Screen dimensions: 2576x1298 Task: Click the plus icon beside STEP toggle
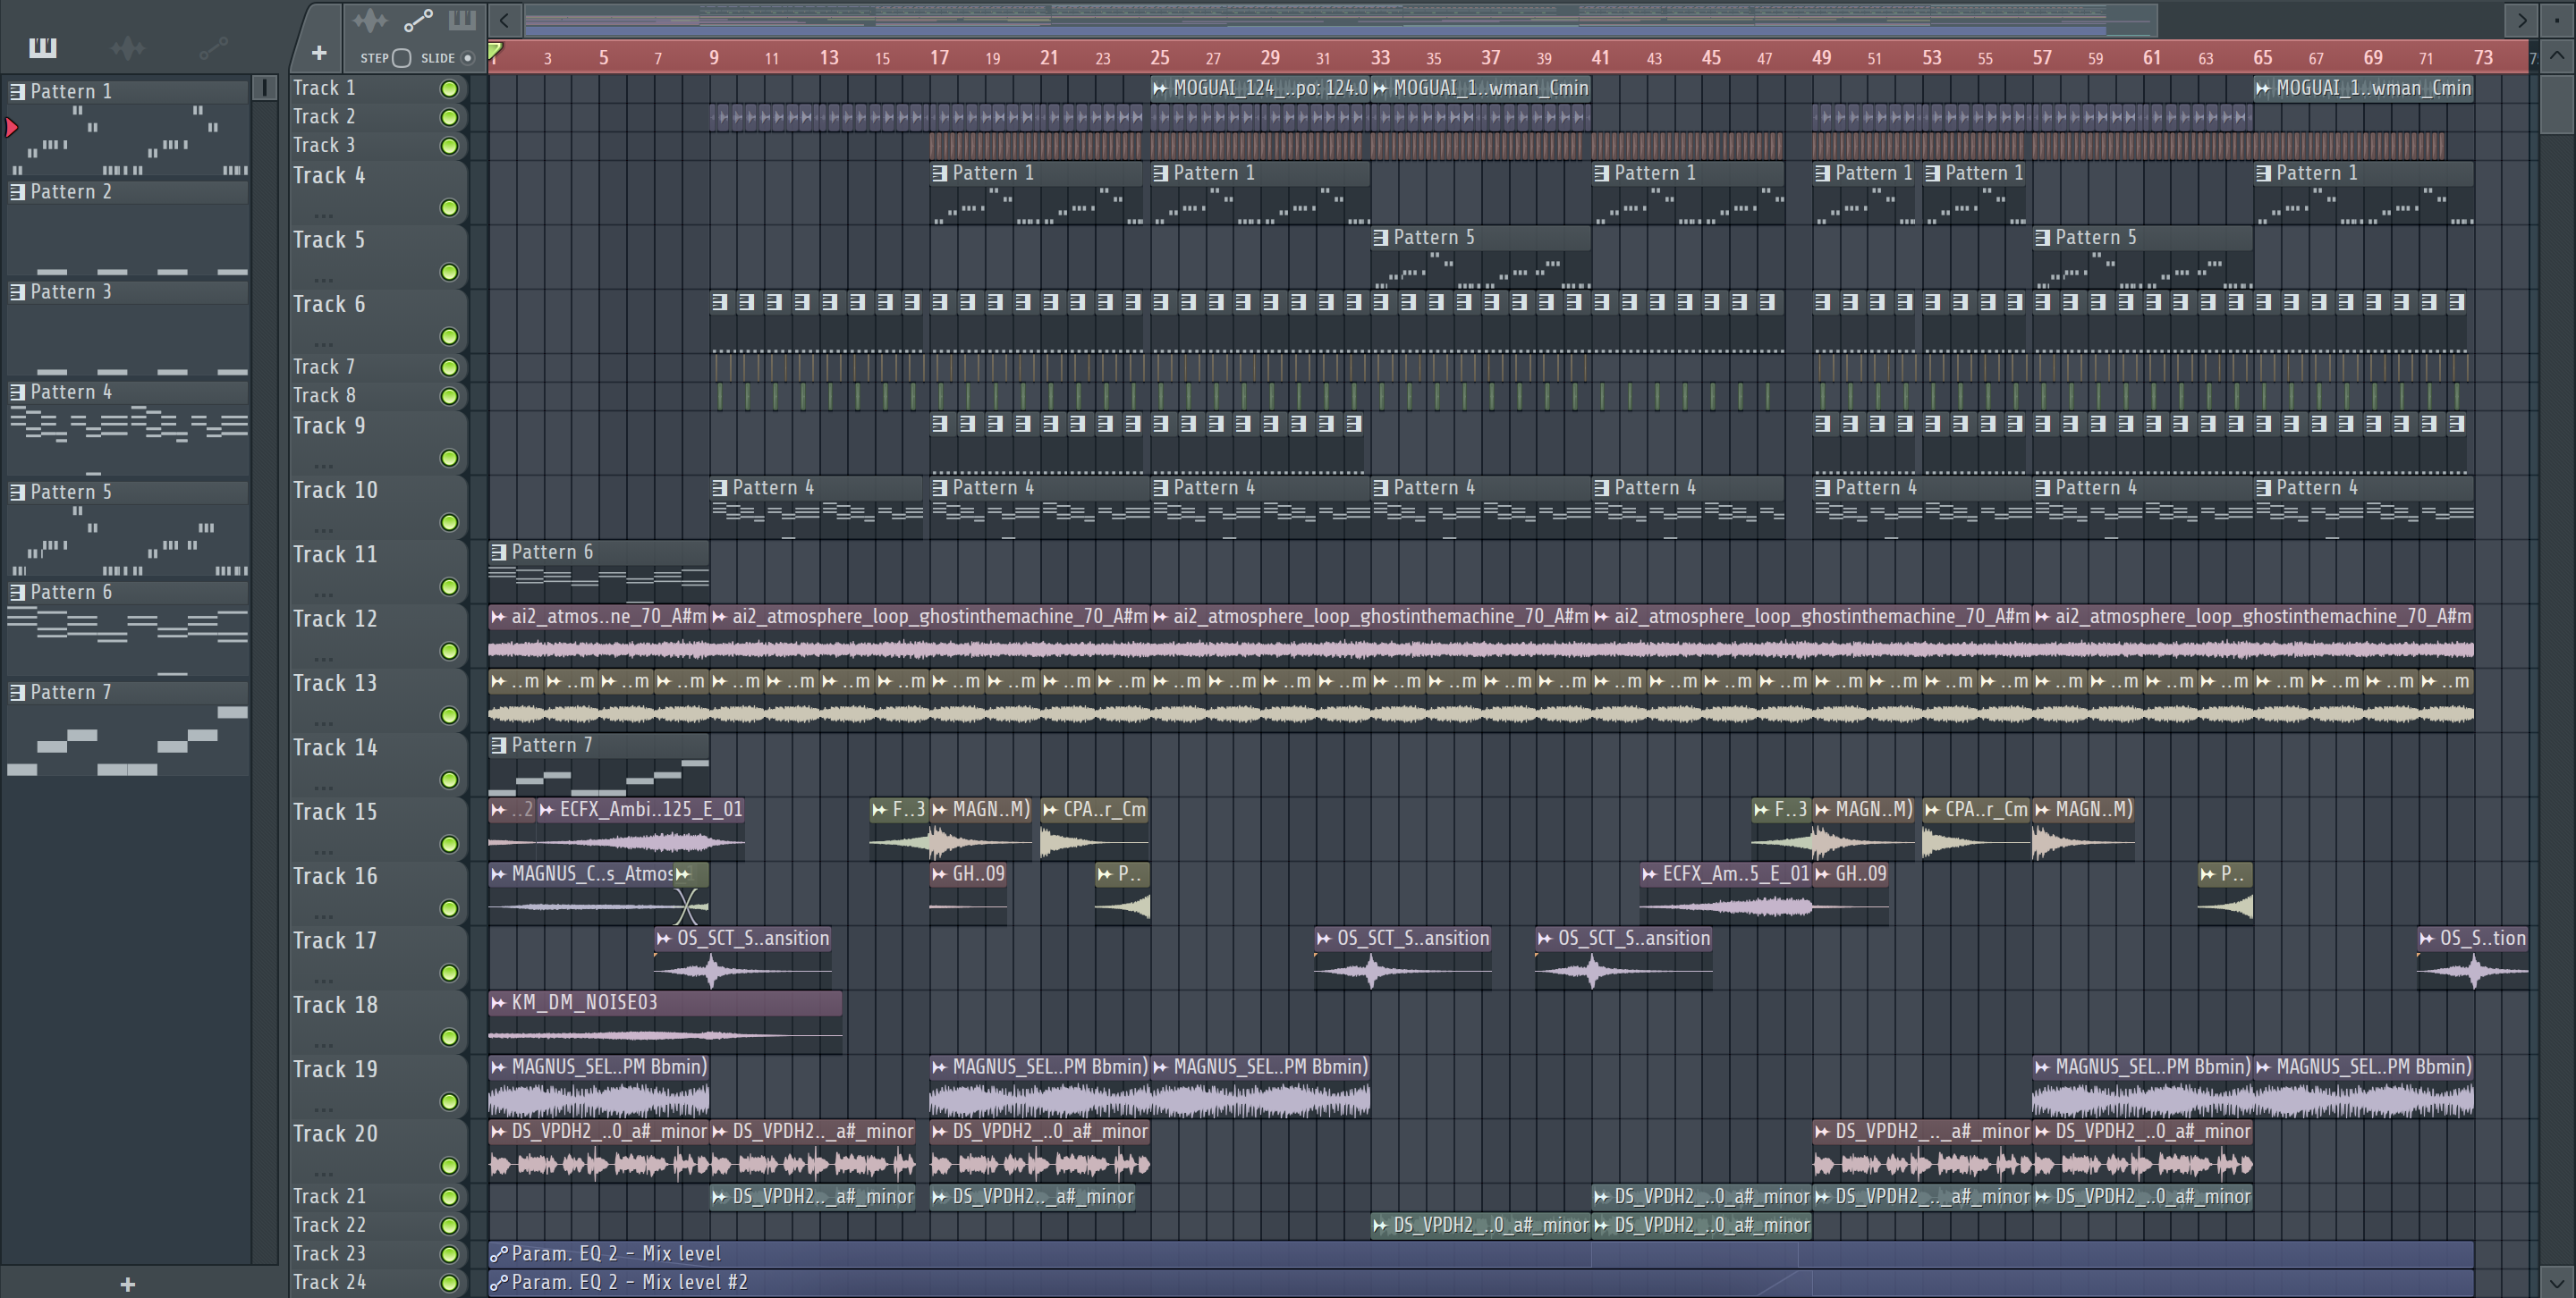pos(319,53)
